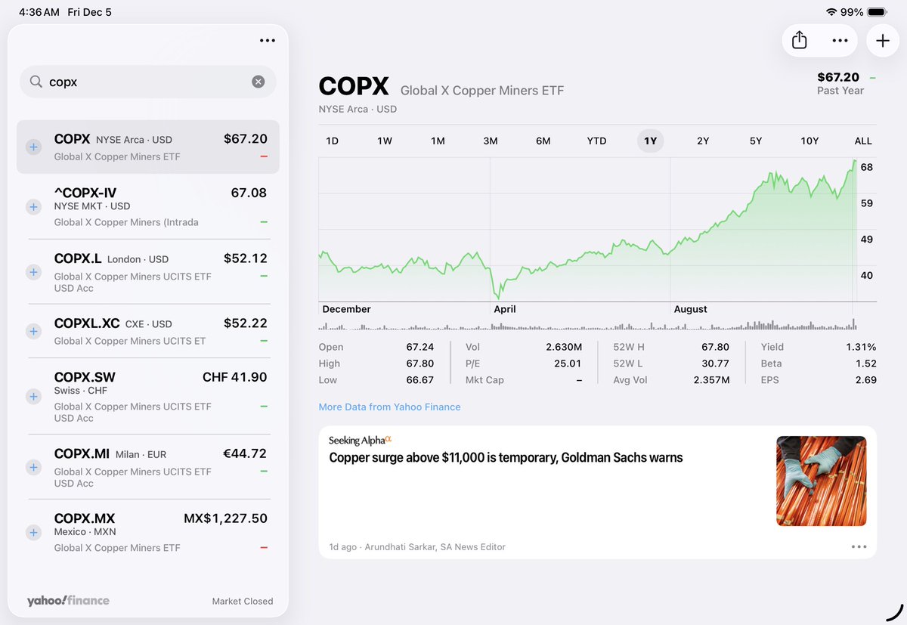Toggle COPX $67.20 price display

click(x=246, y=139)
